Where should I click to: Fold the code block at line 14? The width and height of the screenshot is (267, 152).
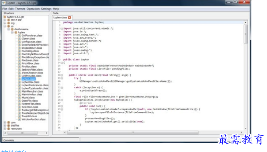tap(62, 63)
